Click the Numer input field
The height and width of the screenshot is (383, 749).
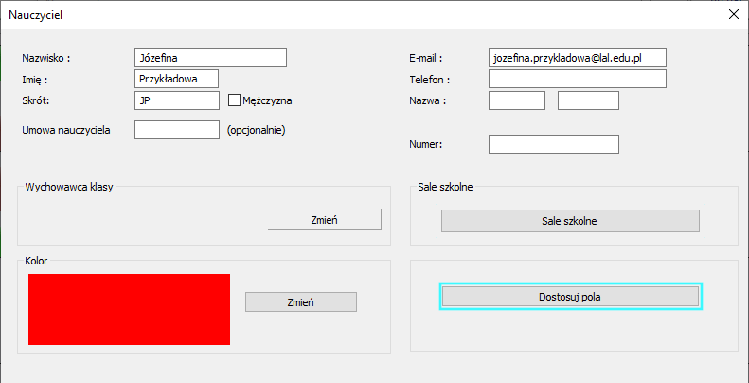coord(553,144)
